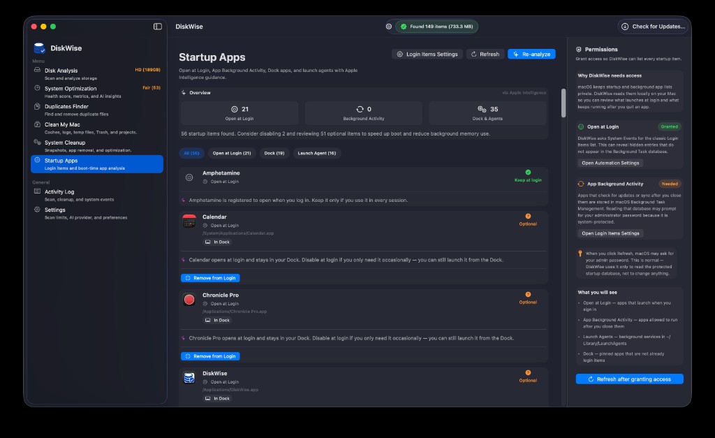Click the Amphetamine app icon
Viewport: 715px width, 438px height.
[189, 177]
